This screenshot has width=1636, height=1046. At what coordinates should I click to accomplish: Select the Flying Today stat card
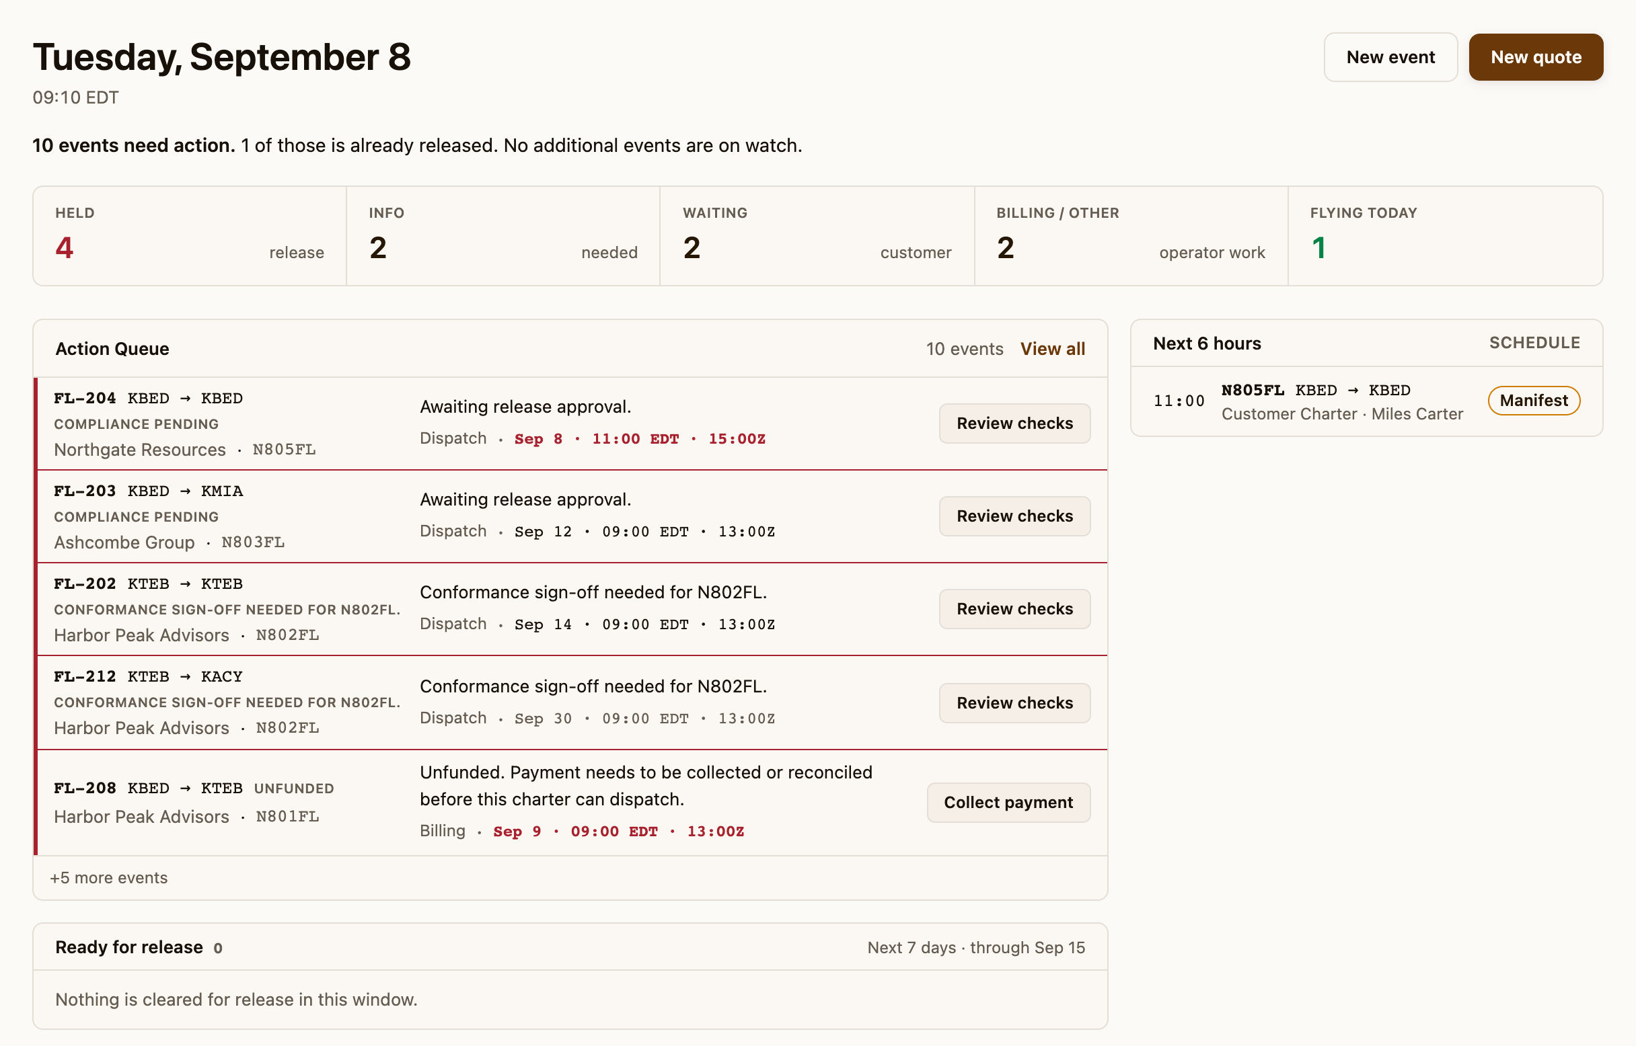click(1445, 236)
